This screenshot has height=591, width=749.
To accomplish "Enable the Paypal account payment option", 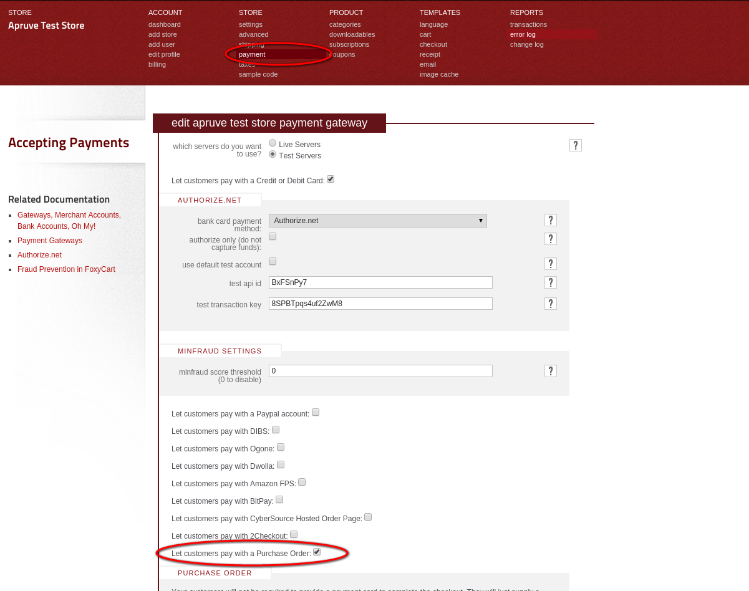I will [315, 411].
